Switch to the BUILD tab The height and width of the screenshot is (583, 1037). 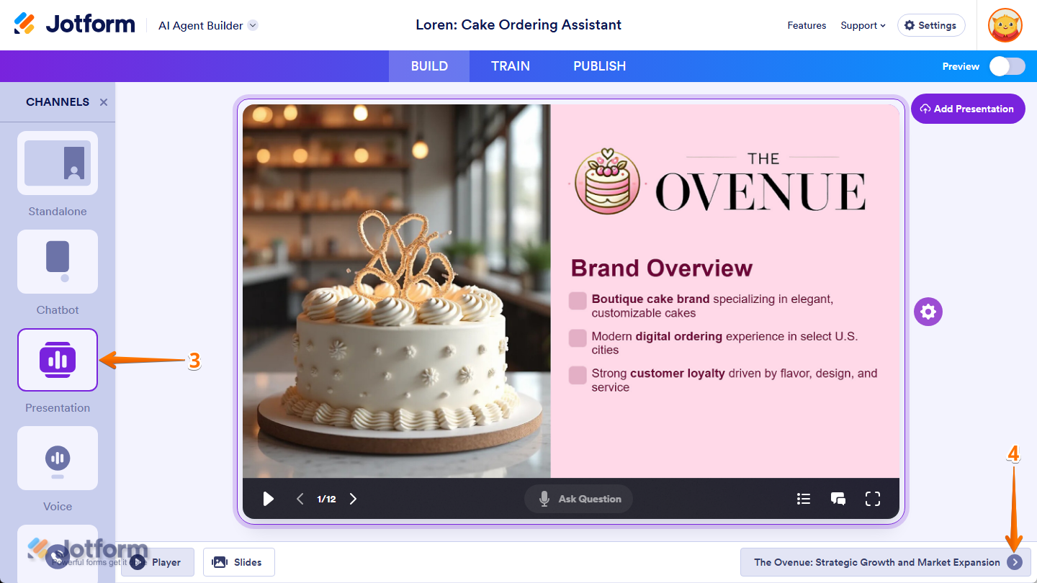click(x=429, y=66)
